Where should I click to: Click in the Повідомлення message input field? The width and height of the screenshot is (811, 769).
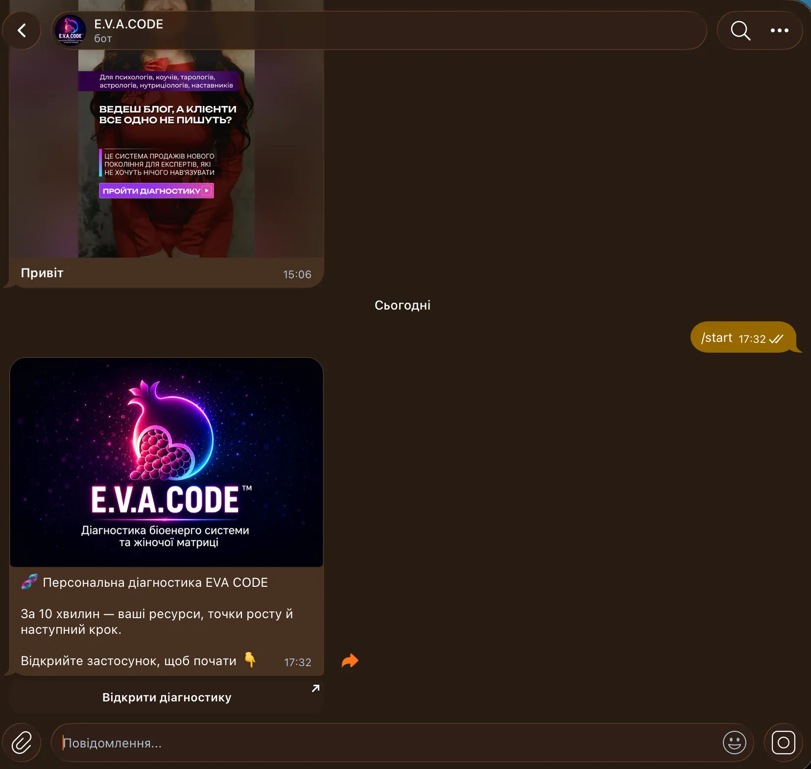[x=402, y=743]
